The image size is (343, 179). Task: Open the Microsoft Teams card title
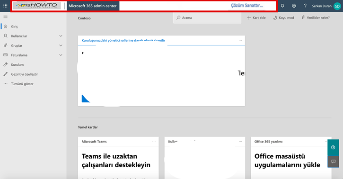[94, 142]
